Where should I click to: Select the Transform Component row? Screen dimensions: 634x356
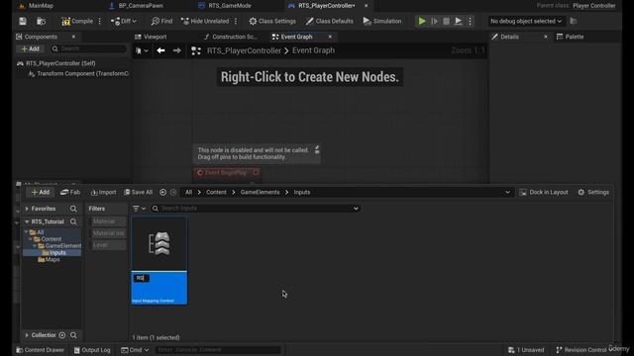coord(78,73)
